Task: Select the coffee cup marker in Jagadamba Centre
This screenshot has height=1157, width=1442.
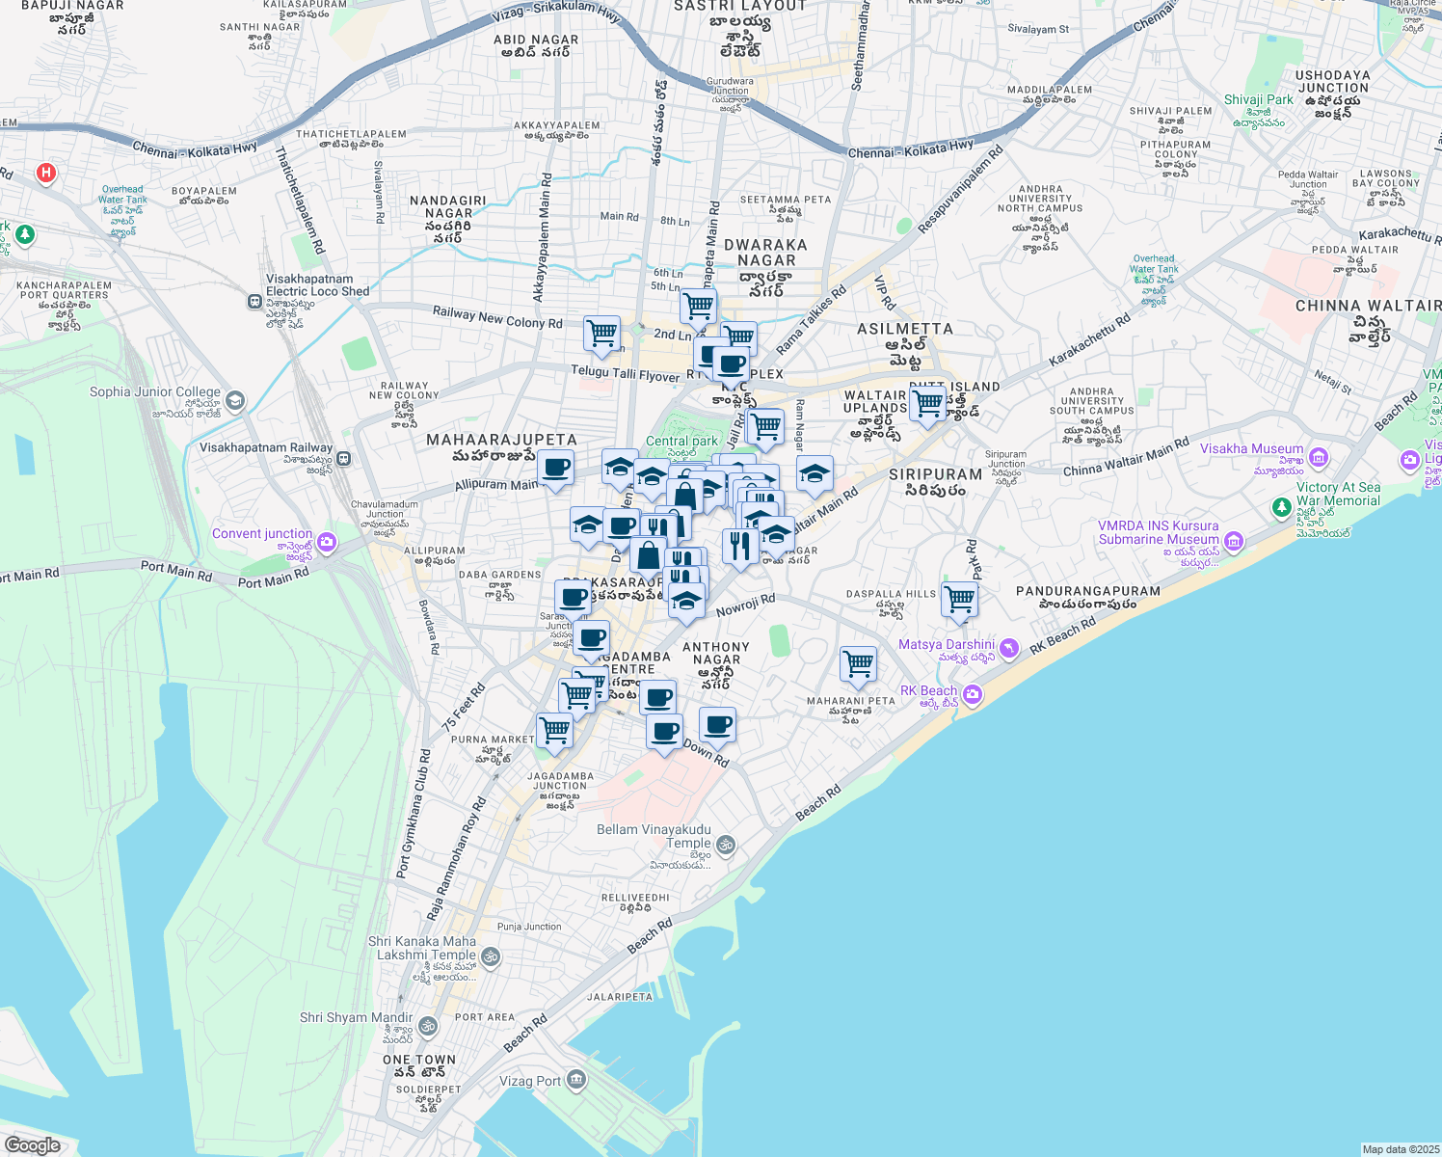Action: pyautogui.click(x=591, y=639)
